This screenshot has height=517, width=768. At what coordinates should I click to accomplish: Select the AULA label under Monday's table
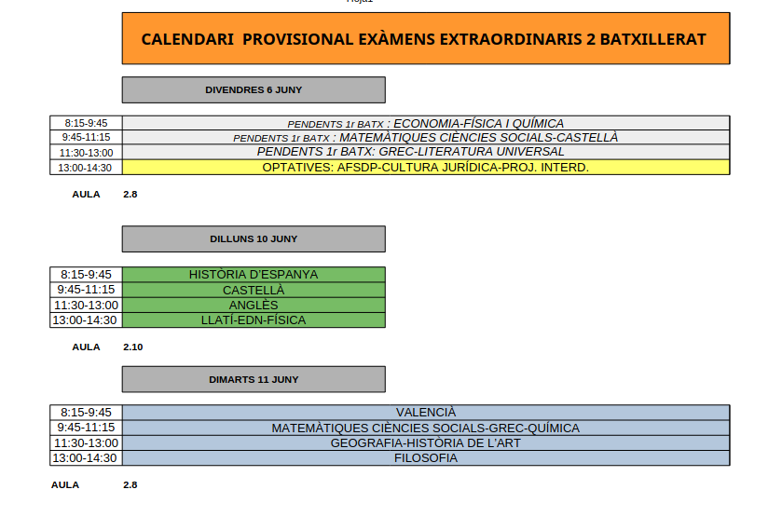pyautogui.click(x=86, y=347)
